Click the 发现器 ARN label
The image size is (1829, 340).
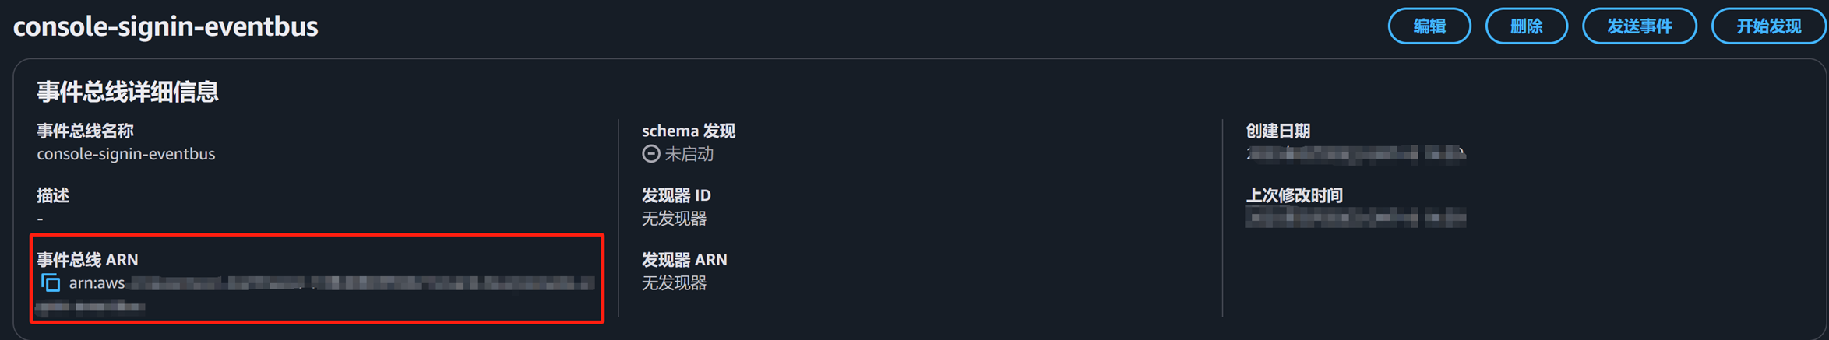tap(684, 260)
